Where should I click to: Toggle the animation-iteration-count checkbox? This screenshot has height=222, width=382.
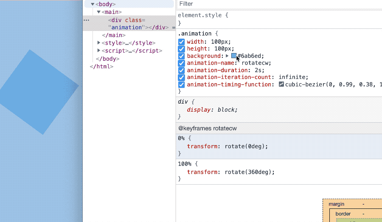pos(182,77)
